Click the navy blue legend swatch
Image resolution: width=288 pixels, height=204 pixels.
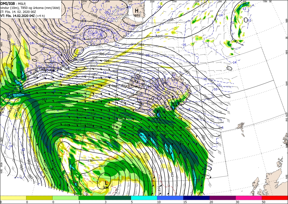[196, 198]
